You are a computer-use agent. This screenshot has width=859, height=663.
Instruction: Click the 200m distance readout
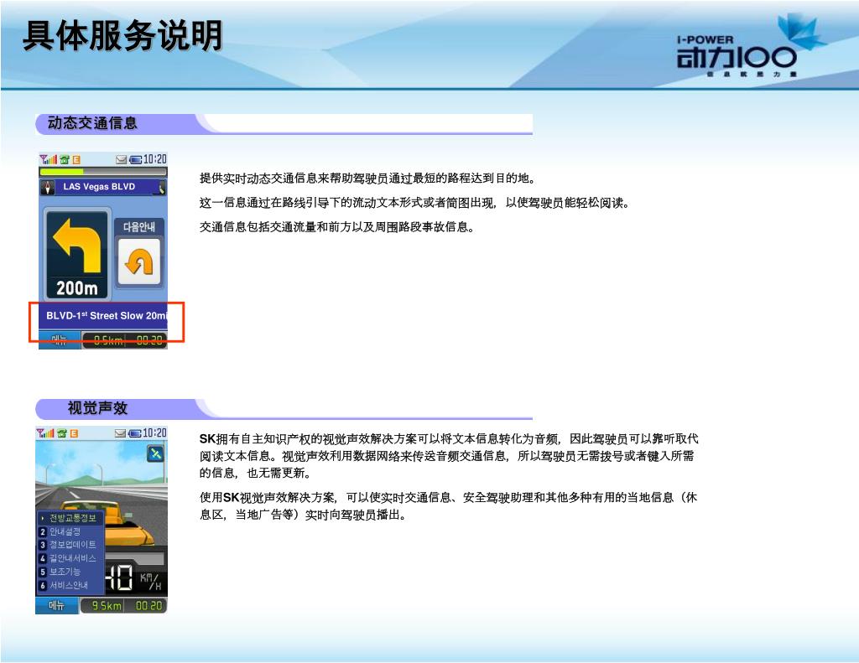pyautogui.click(x=77, y=288)
